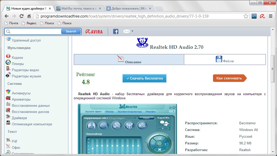Reload the current page
277x156 pixels.
click(21, 16)
